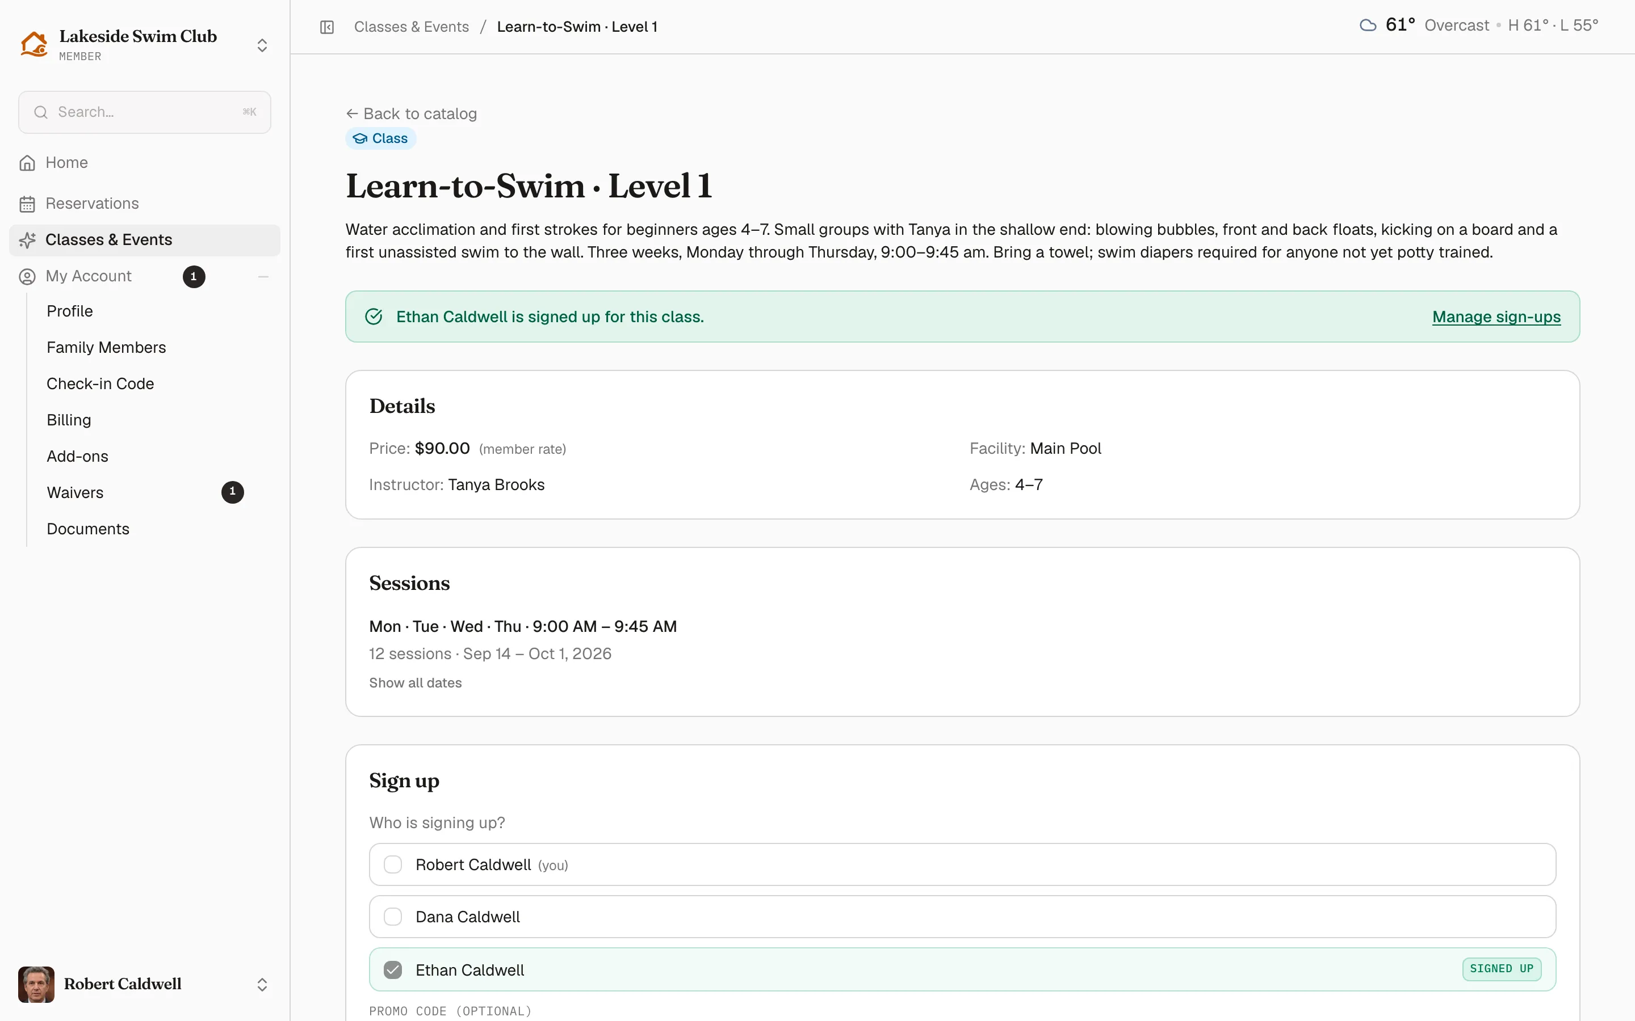Toggle the Ethan Caldwell checkbox

click(x=392, y=970)
